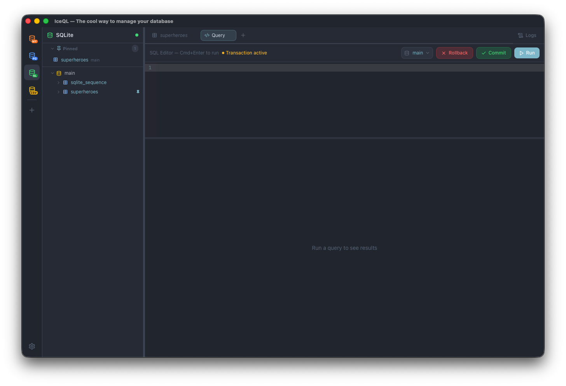Image resolution: width=566 pixels, height=386 pixels.
Task: Click the sqlite_sequence table icon
Action: tap(65, 82)
